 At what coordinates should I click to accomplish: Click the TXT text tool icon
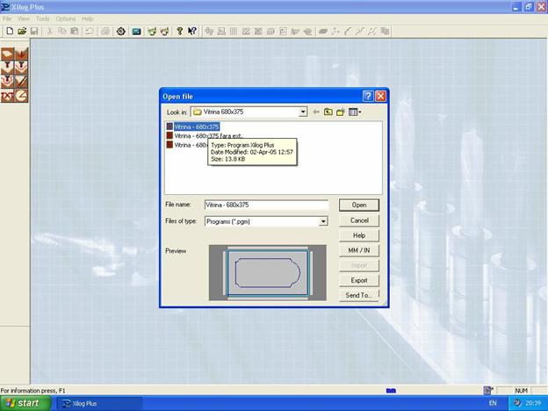[7, 96]
